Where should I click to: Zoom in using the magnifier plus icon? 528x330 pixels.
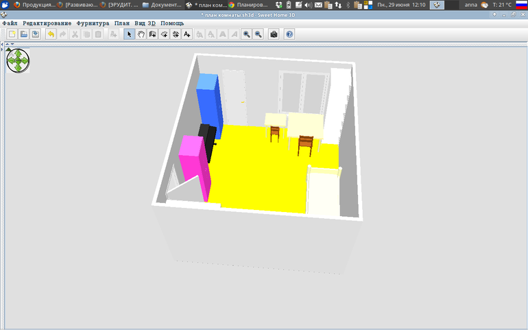coord(246,34)
